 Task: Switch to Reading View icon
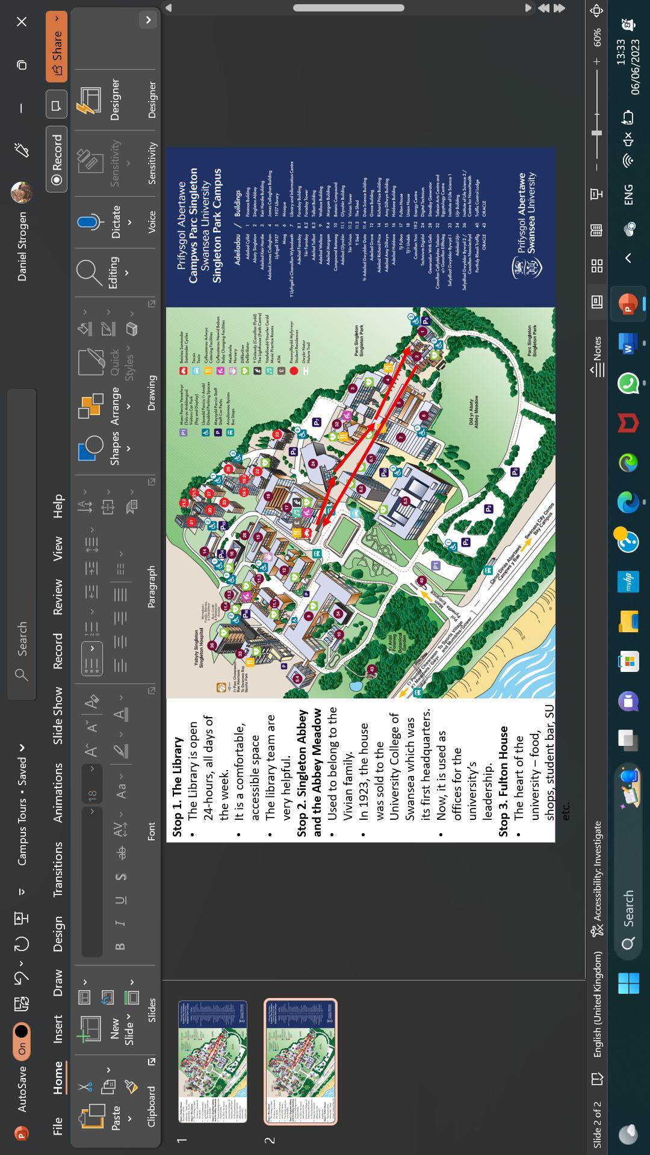click(x=597, y=230)
